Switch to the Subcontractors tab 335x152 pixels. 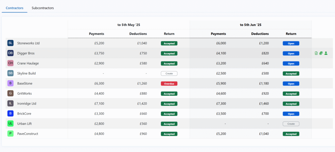43,8
